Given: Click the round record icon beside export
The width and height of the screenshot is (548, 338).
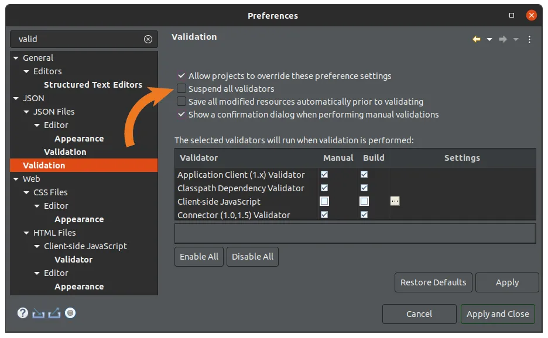Looking at the screenshot, I should tap(70, 313).
